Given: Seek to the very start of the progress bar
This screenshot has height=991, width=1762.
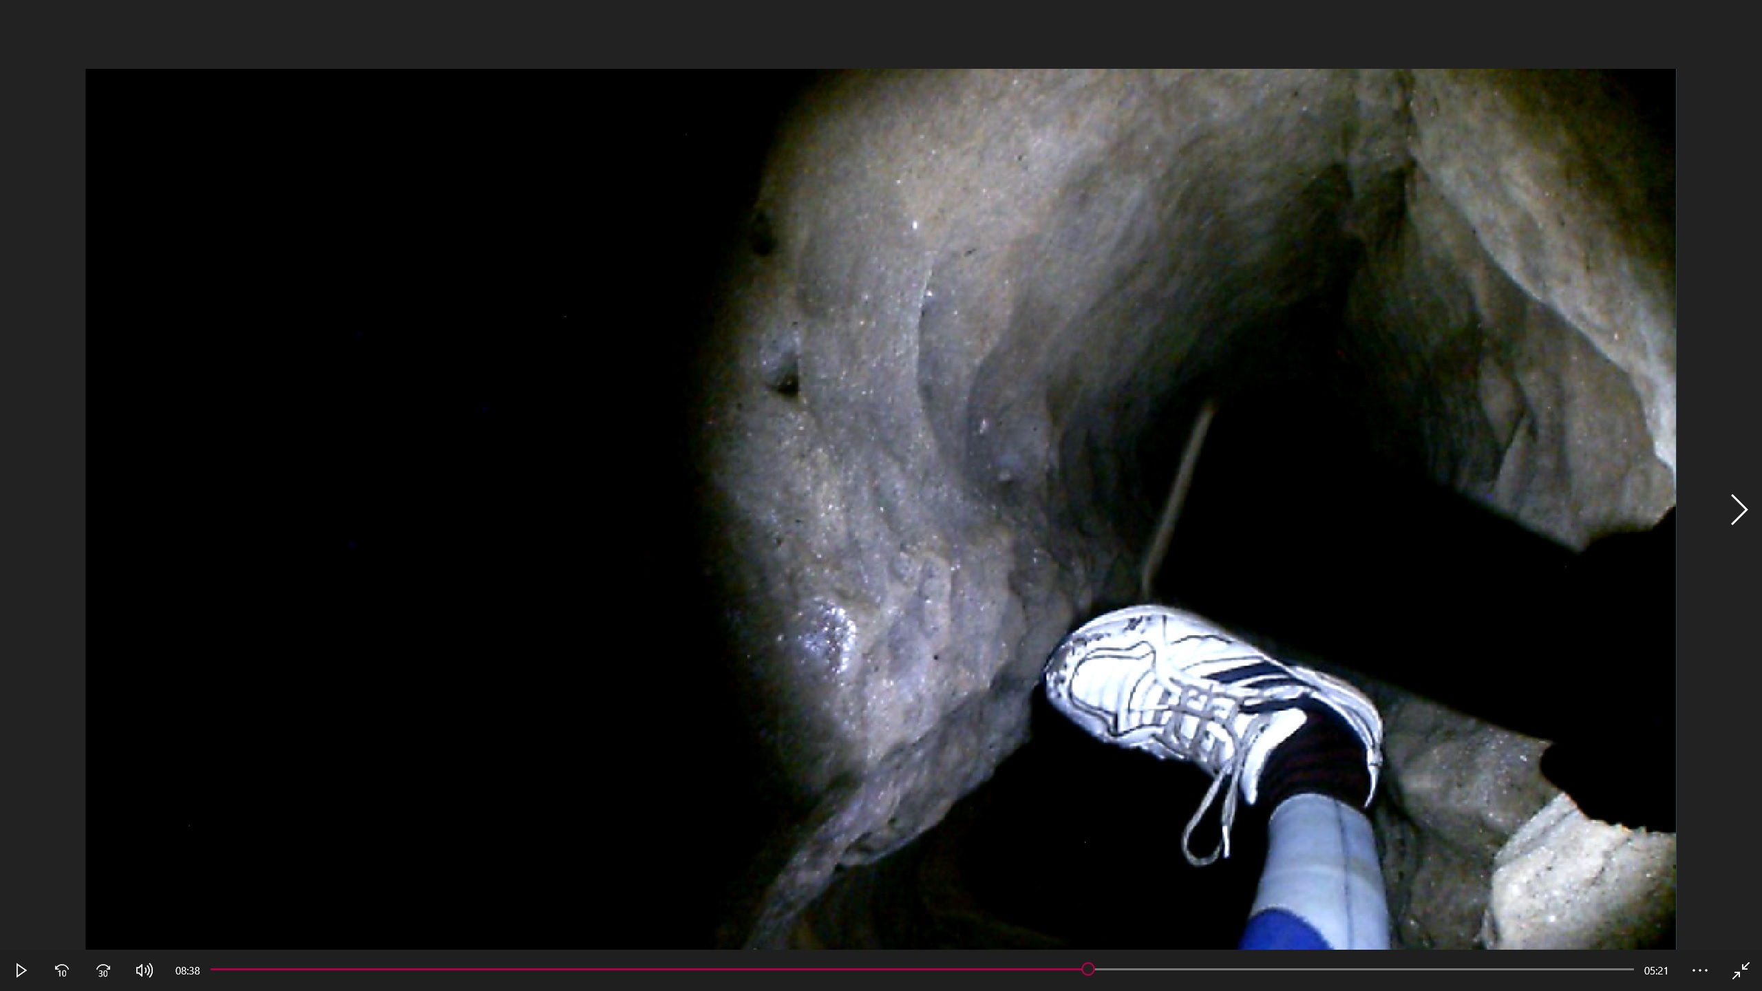Looking at the screenshot, I should click(213, 969).
